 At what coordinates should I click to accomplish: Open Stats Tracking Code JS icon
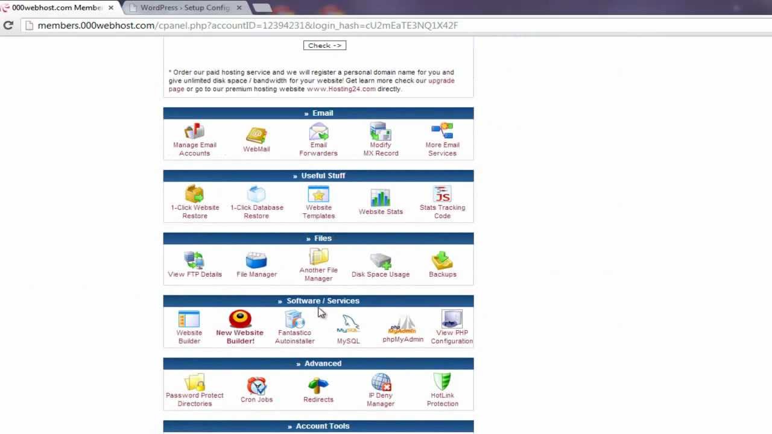[442, 193]
